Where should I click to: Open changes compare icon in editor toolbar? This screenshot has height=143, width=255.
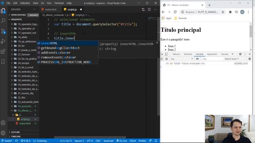(x=143, y=10)
